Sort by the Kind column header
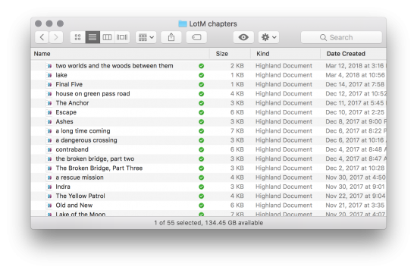The image size is (417, 273). click(286, 54)
